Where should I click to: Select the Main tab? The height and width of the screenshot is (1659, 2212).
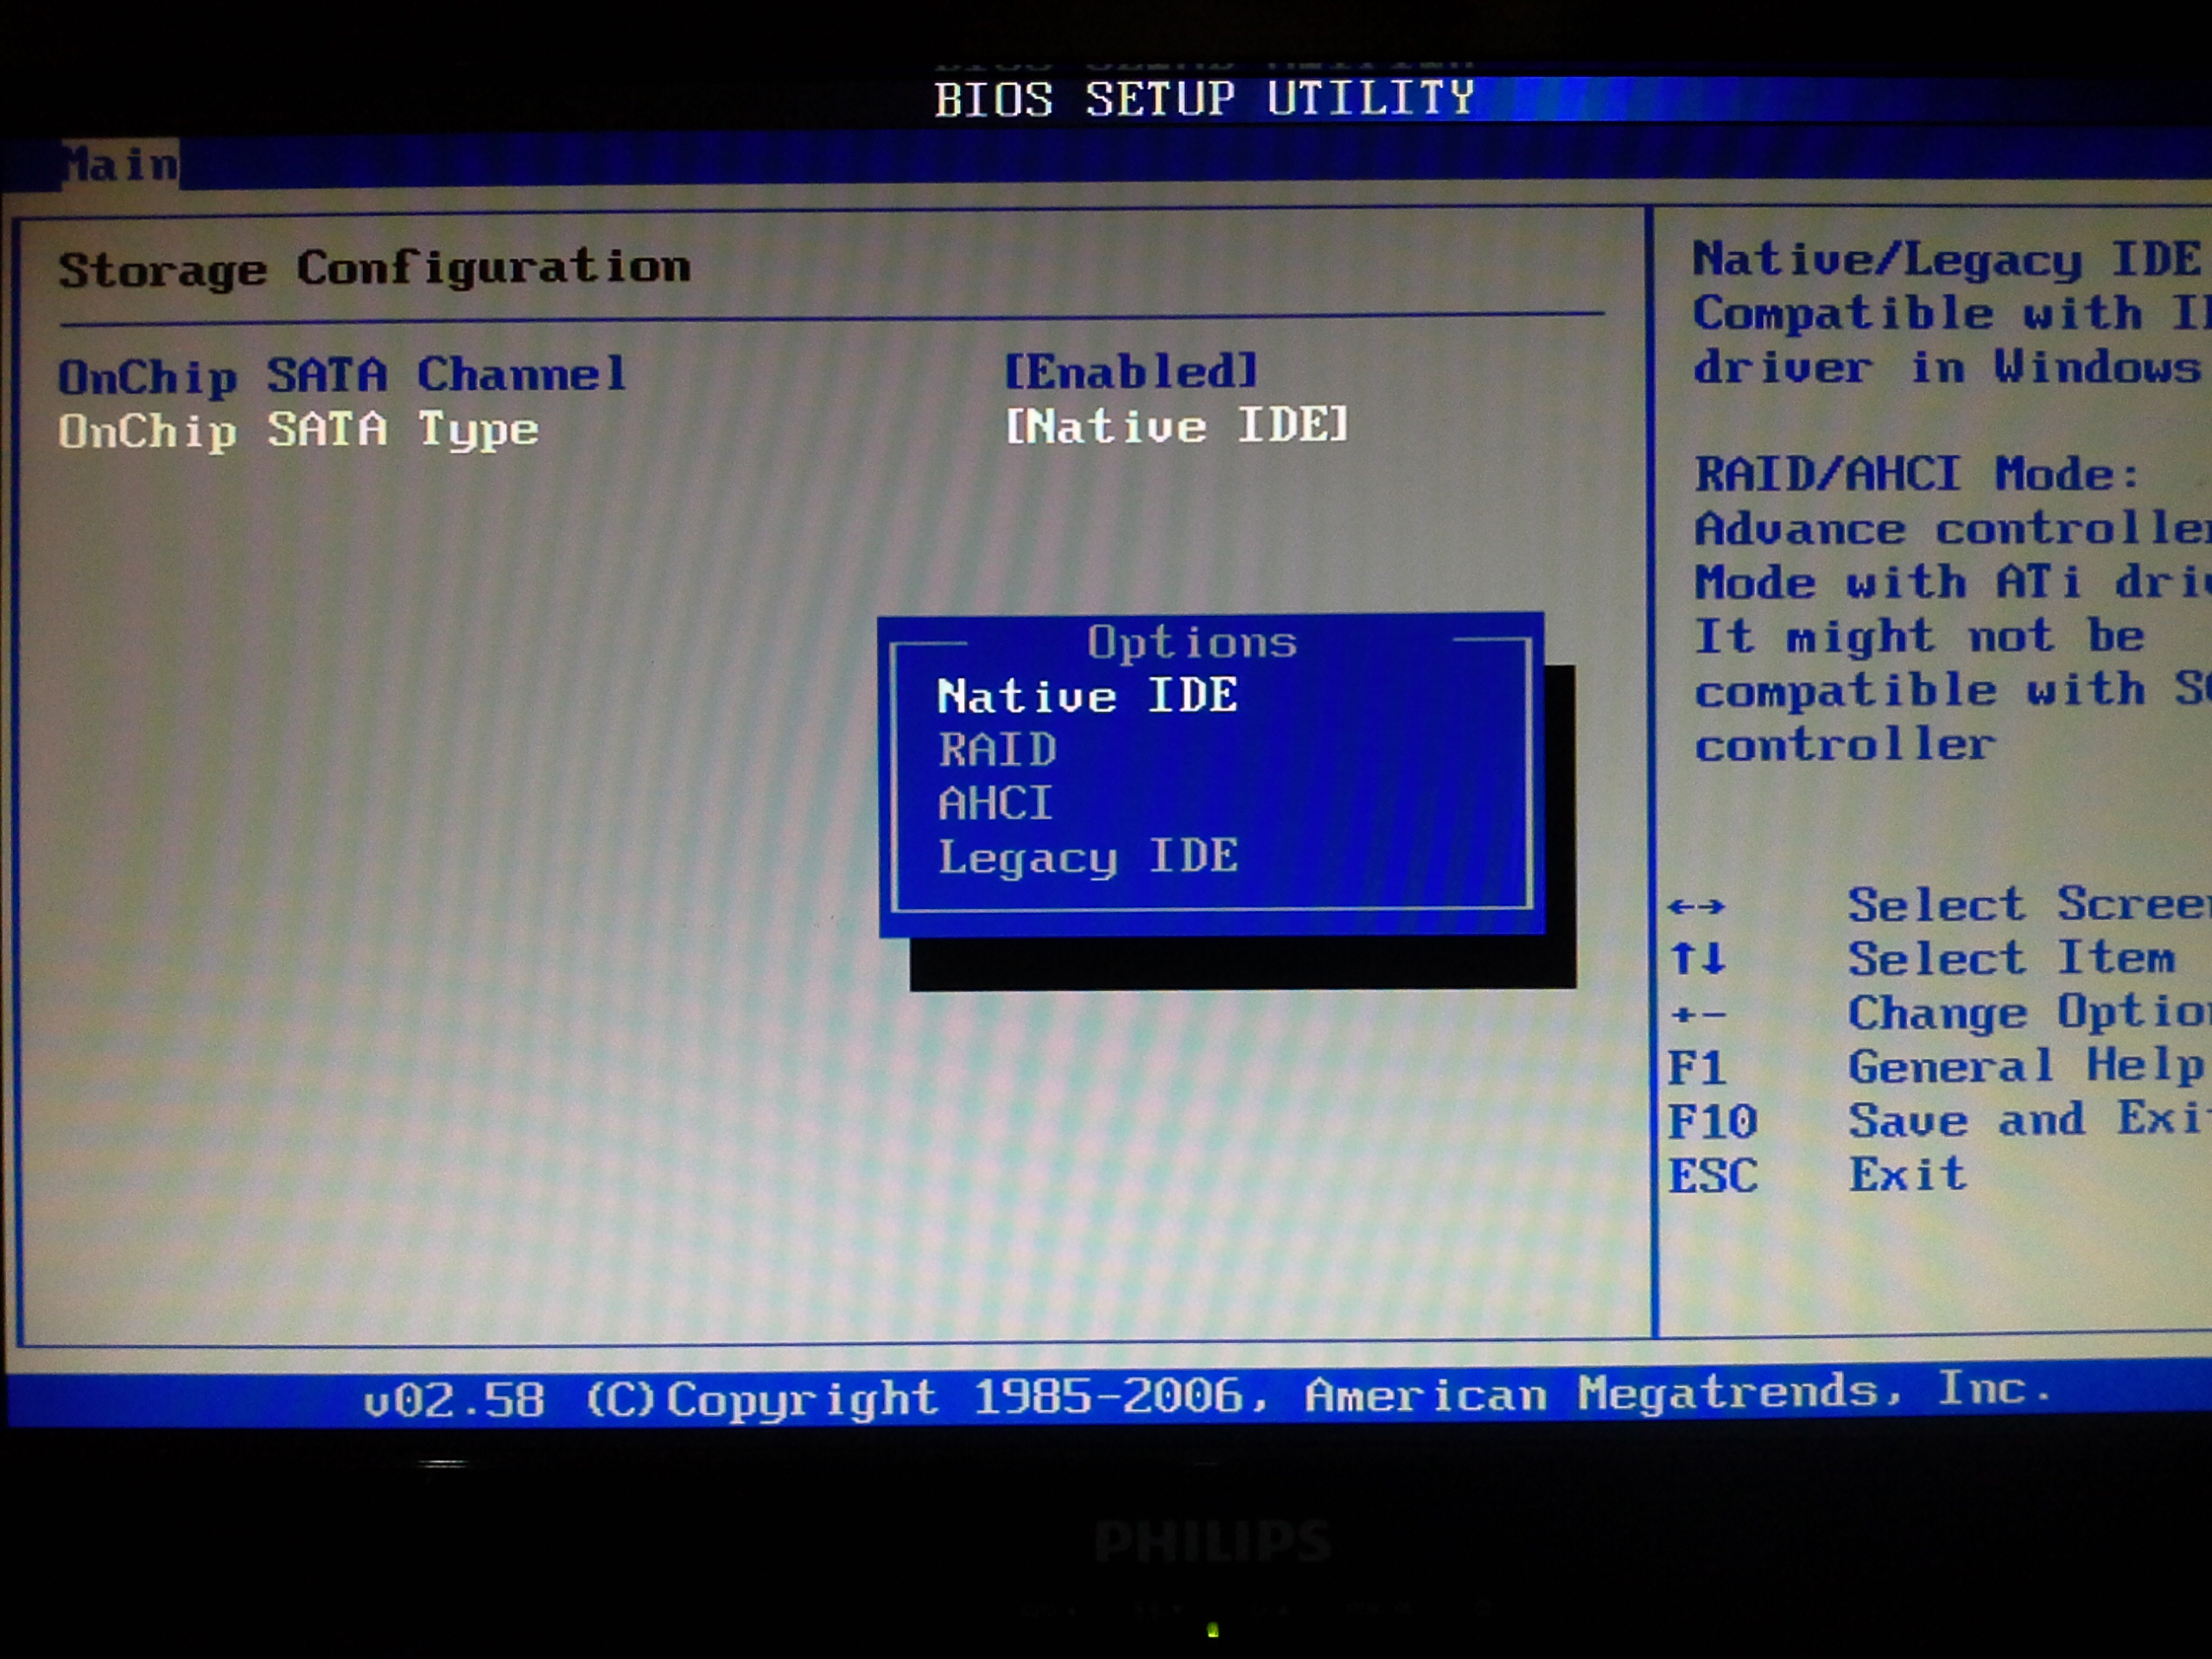point(120,165)
